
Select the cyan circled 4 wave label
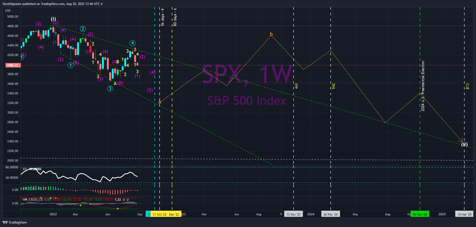pyautogui.click(x=132, y=43)
